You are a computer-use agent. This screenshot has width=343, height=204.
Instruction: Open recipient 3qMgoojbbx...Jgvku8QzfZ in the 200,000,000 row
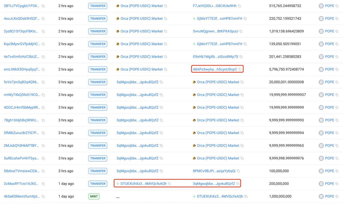pyautogui.click(x=214, y=184)
